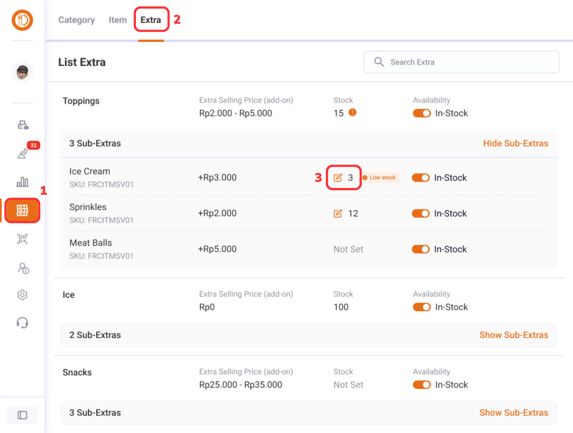Toggle Toppings In-Stock availability switch
573x433 pixels.
(421, 113)
